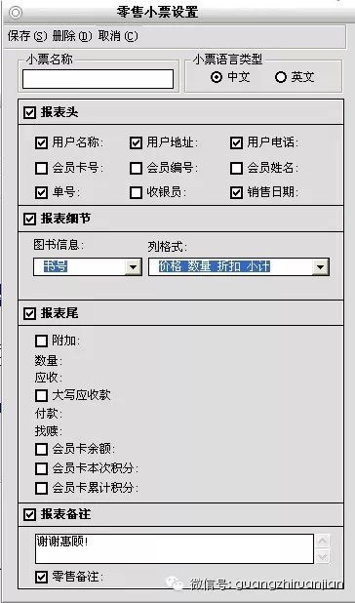
Task: Enable the 大写应收款 checkbox
Action: 41,395
